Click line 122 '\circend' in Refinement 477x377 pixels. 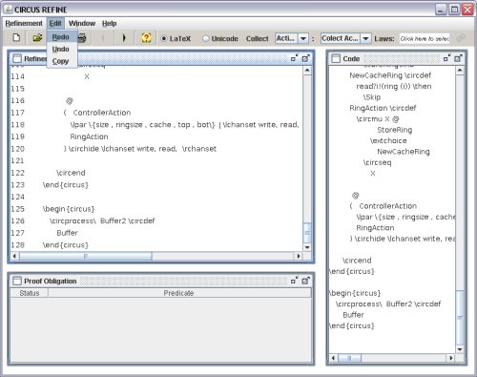tap(71, 173)
